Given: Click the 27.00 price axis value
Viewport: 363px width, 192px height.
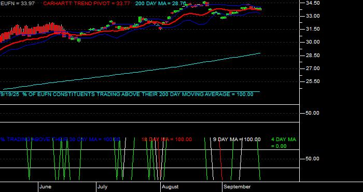Looking at the screenshot, I should point(313,68).
